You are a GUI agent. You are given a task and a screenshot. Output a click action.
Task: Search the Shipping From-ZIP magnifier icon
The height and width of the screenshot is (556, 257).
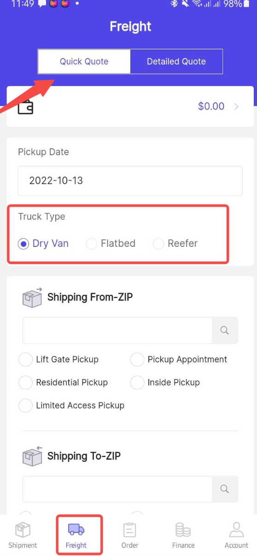click(225, 330)
